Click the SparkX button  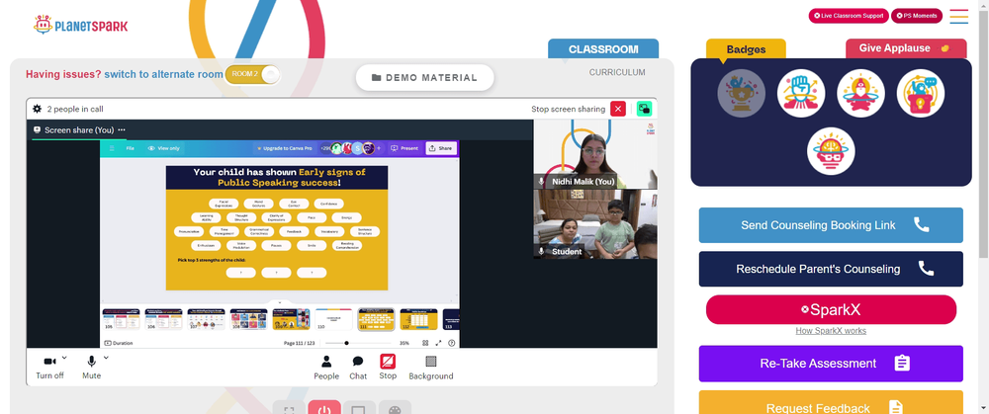pyautogui.click(x=831, y=310)
